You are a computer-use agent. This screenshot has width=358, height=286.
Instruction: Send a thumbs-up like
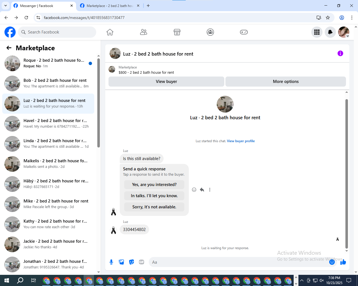point(343,262)
